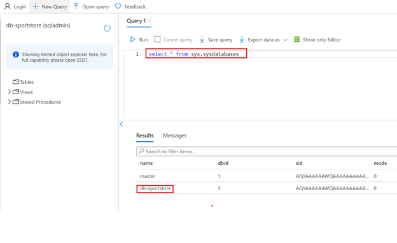
Task: Click dbid value 5
Action: [x=219, y=188]
